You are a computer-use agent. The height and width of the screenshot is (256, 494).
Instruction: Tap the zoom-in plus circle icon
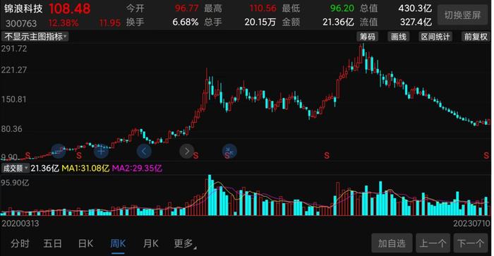[x=101, y=152]
